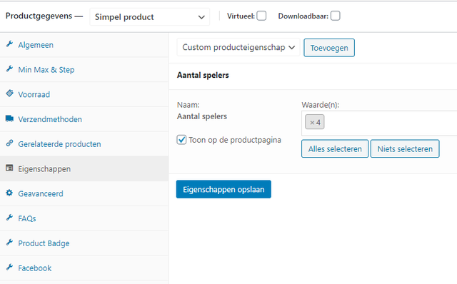Open the Custom producteigenschap dropdown
Screen dimensions: 457x284
click(x=238, y=47)
